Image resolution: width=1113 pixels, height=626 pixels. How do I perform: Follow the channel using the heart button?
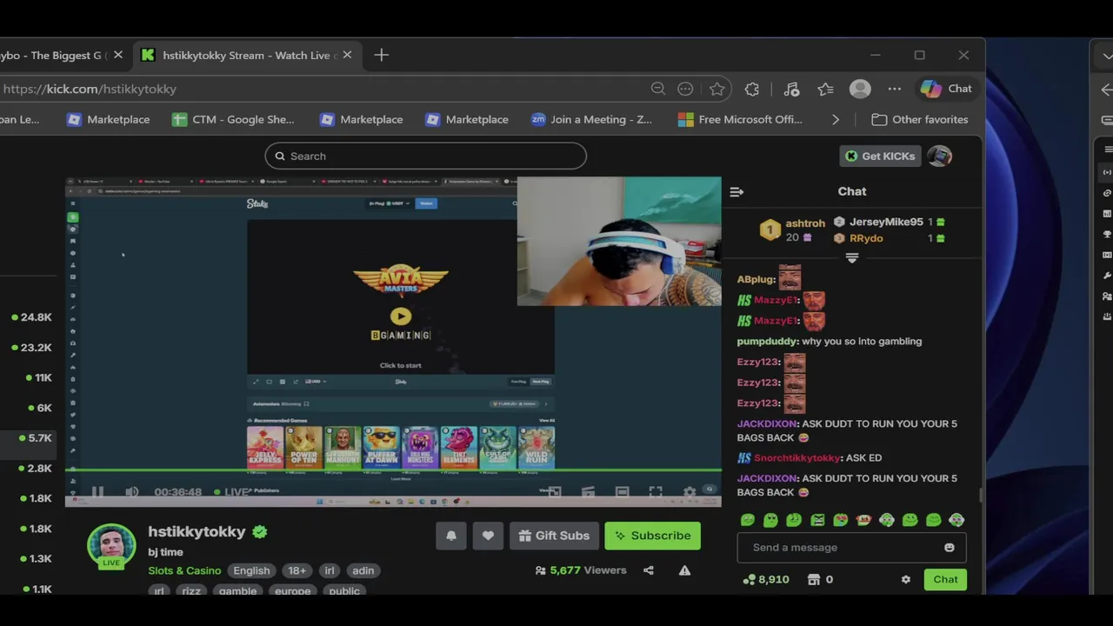pos(488,536)
